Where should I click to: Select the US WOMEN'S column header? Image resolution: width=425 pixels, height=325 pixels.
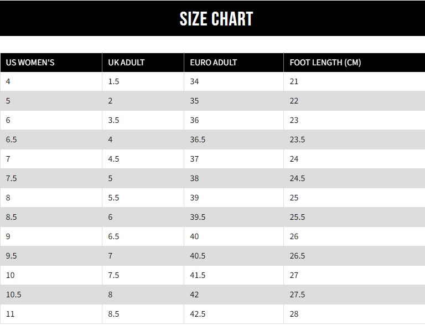tap(30, 63)
